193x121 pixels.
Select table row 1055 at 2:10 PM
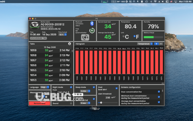50,70
